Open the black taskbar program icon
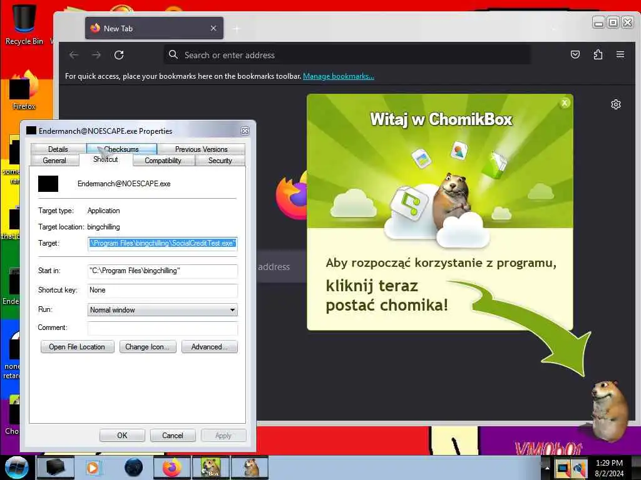641x480 pixels. pos(56,467)
